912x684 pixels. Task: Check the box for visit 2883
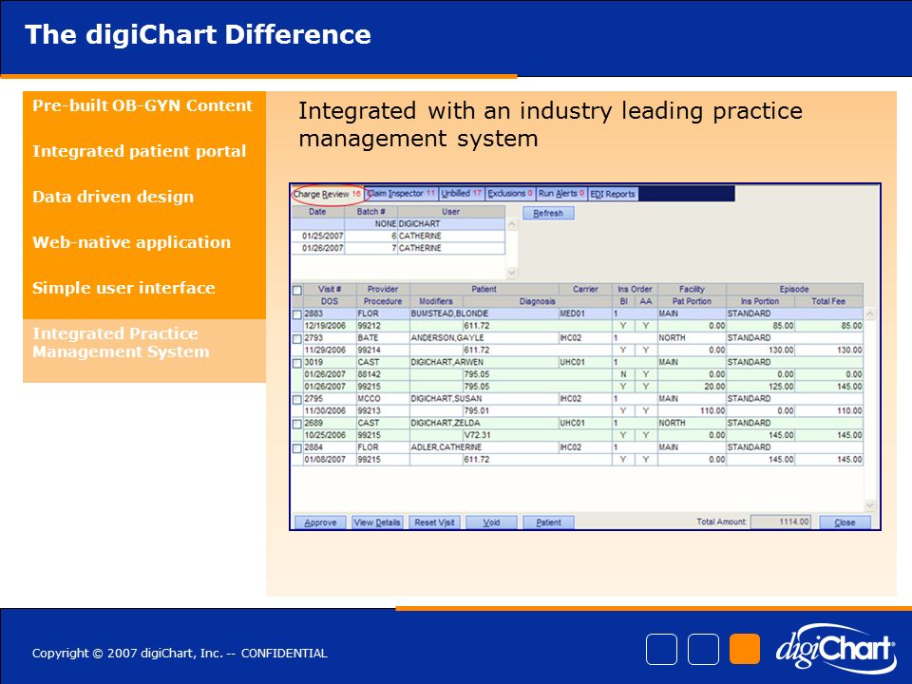click(297, 314)
